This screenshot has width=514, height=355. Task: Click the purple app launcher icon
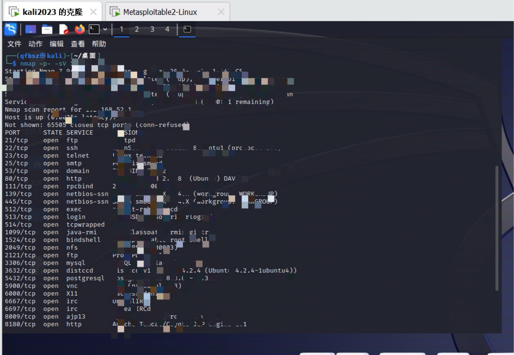pos(31,29)
